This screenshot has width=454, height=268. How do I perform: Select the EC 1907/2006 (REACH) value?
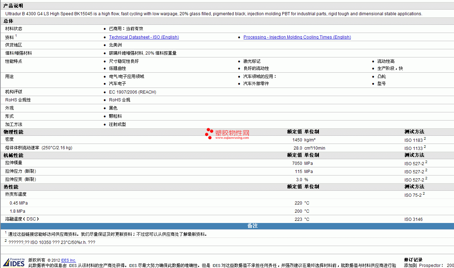[133, 92]
